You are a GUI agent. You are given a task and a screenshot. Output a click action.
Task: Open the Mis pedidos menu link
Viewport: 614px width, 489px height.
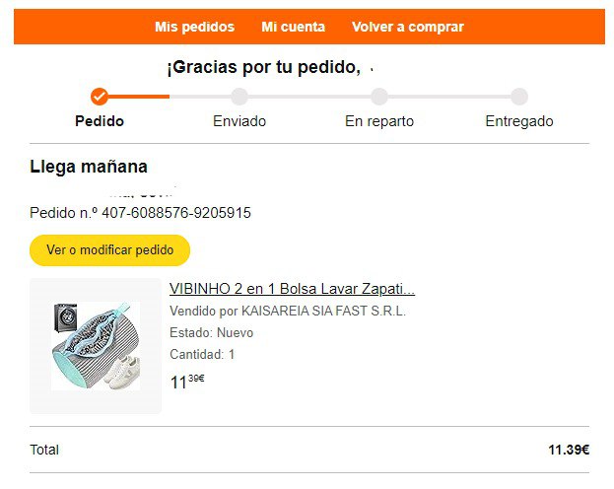[194, 27]
